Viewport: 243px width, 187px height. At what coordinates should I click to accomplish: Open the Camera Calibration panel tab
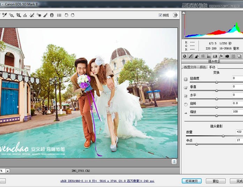(227, 56)
